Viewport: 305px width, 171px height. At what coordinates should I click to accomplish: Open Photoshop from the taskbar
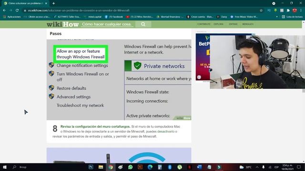[x=91, y=167]
